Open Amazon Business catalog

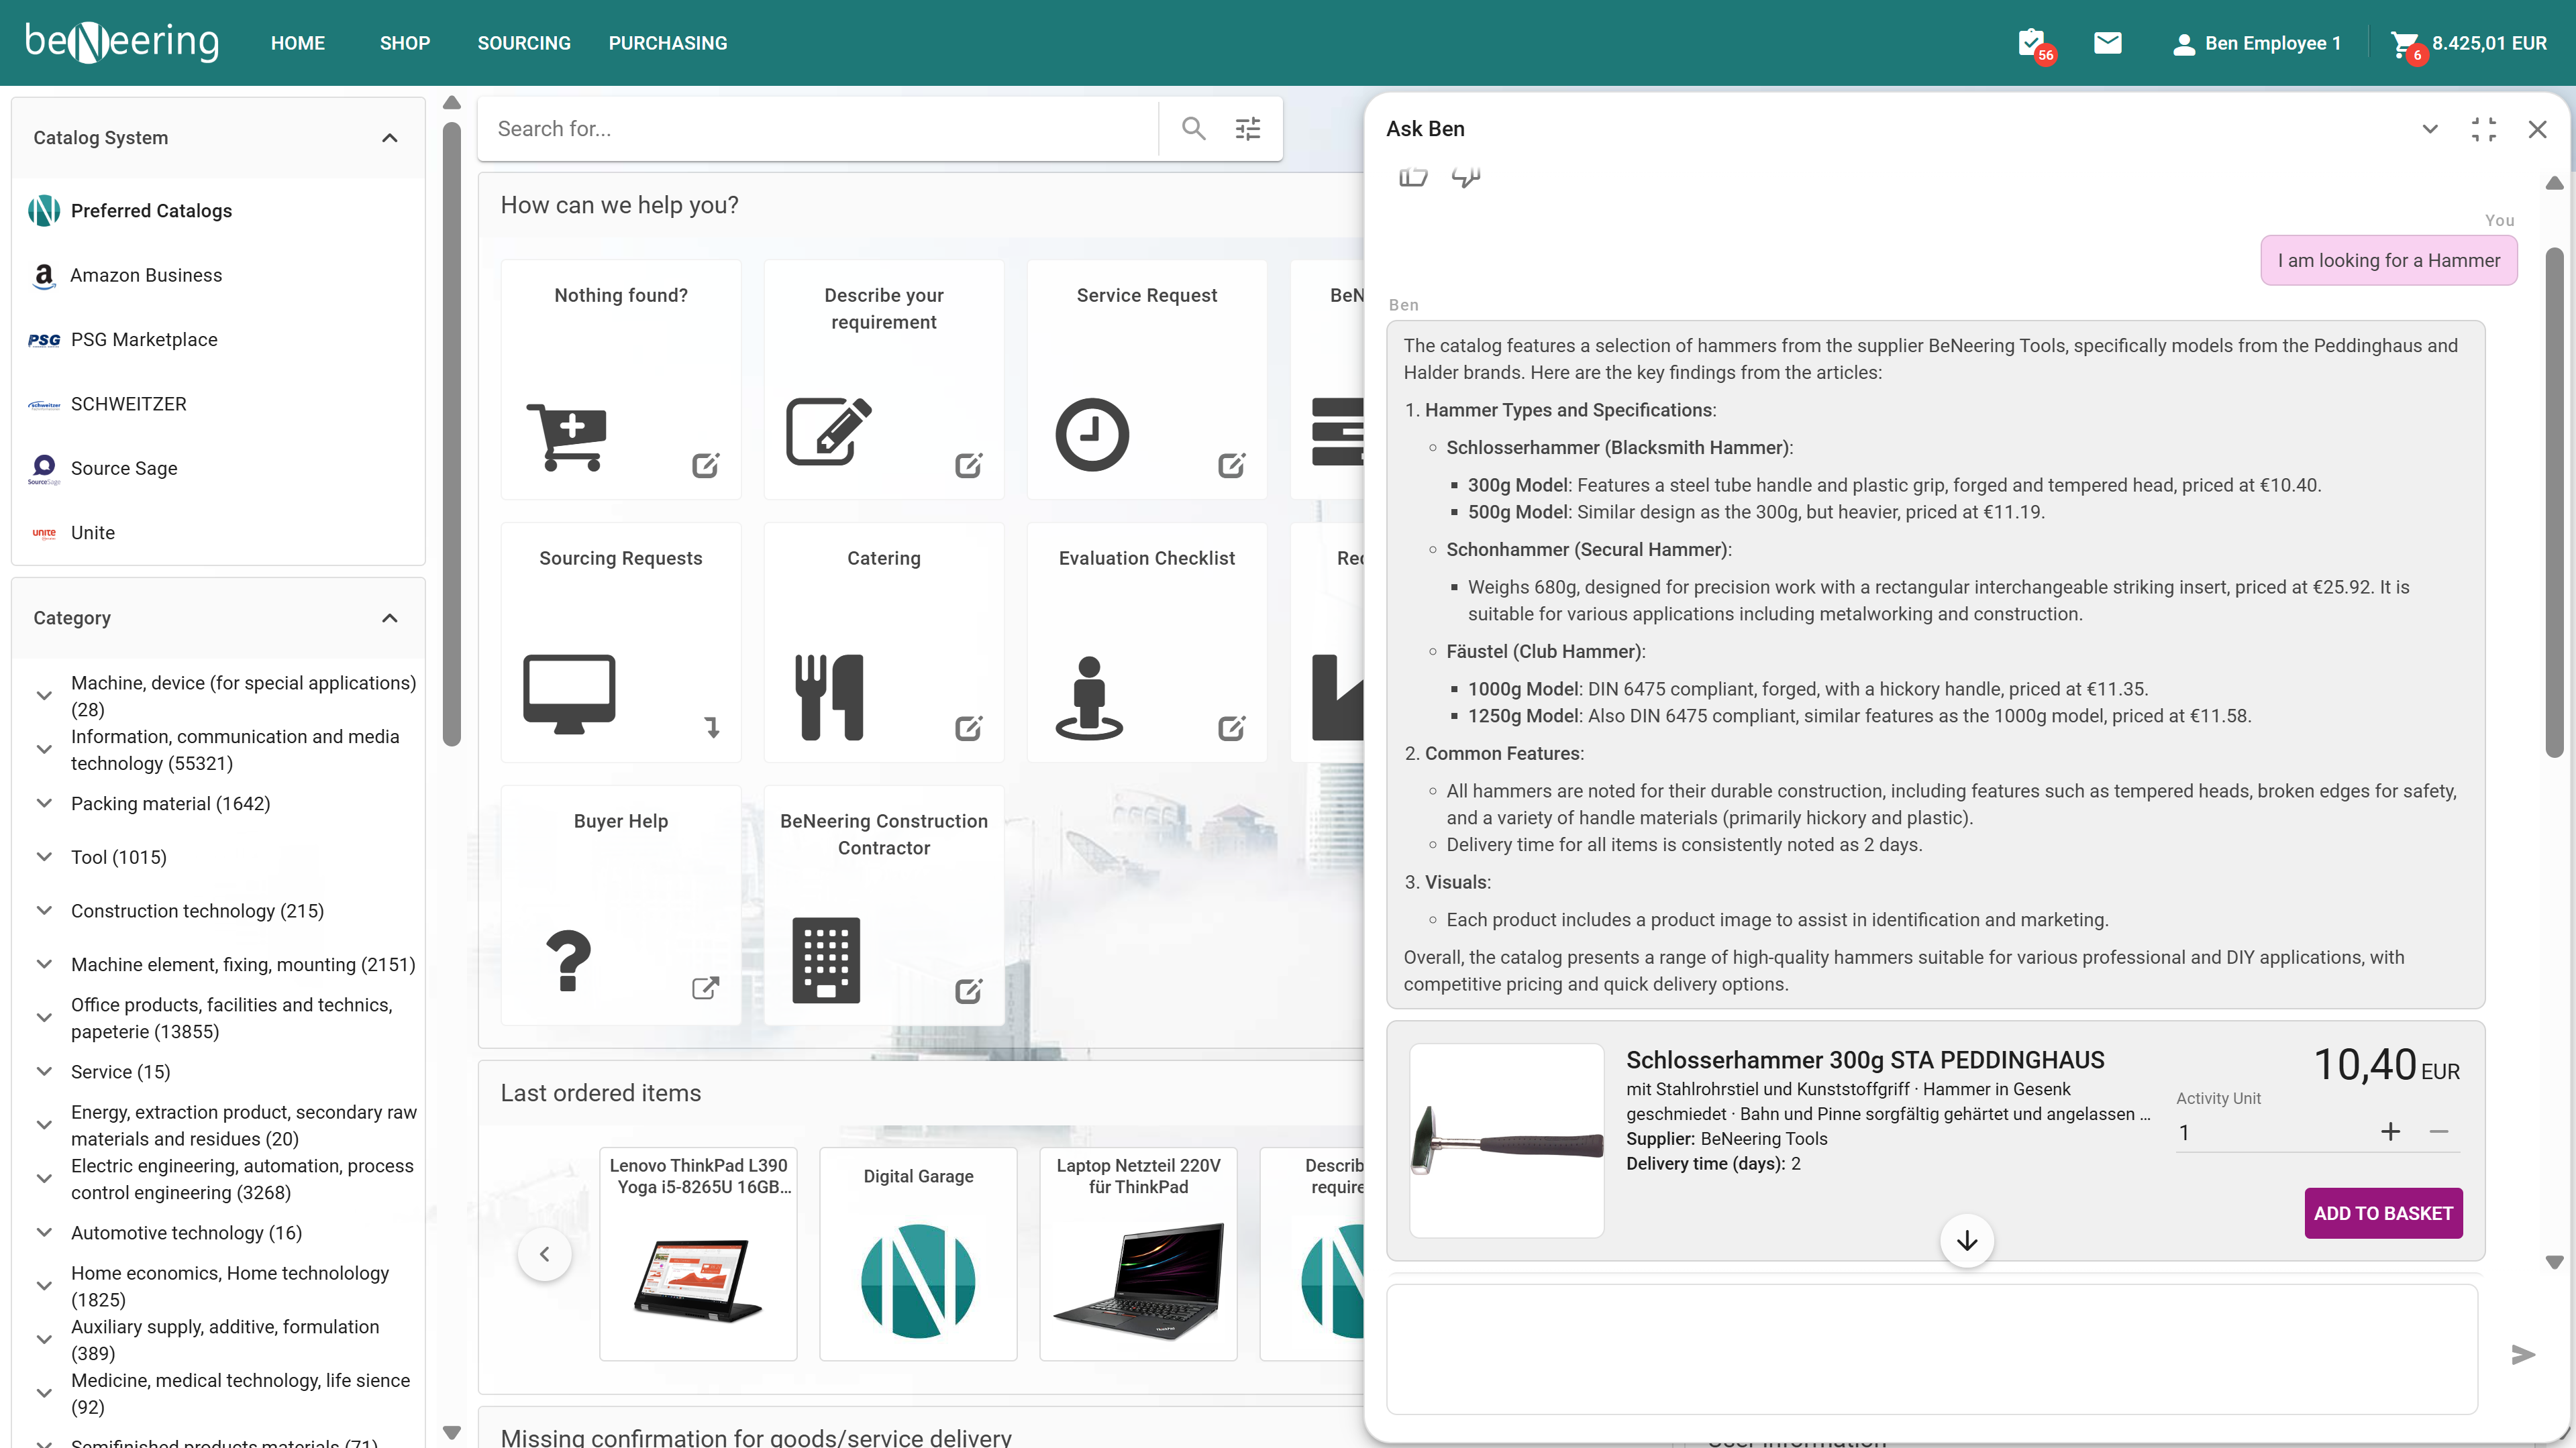[x=146, y=275]
